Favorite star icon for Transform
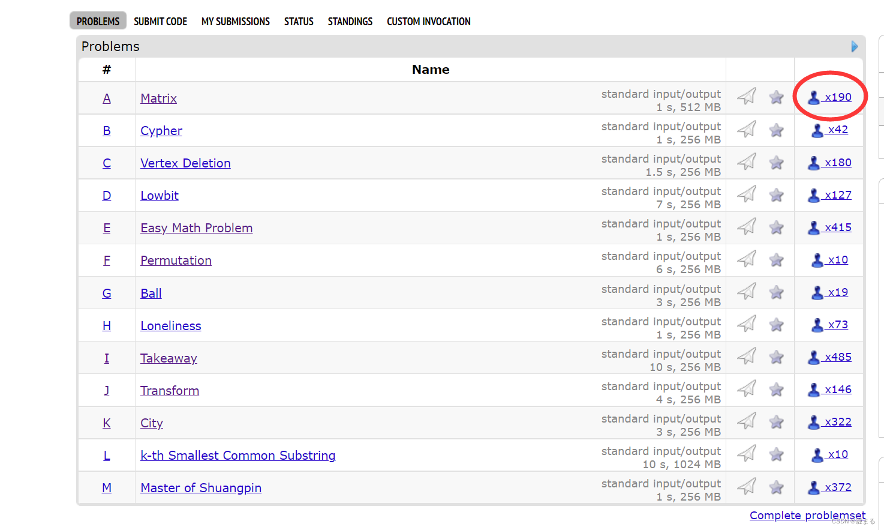Viewport: 884px width, 530px height. [x=777, y=390]
